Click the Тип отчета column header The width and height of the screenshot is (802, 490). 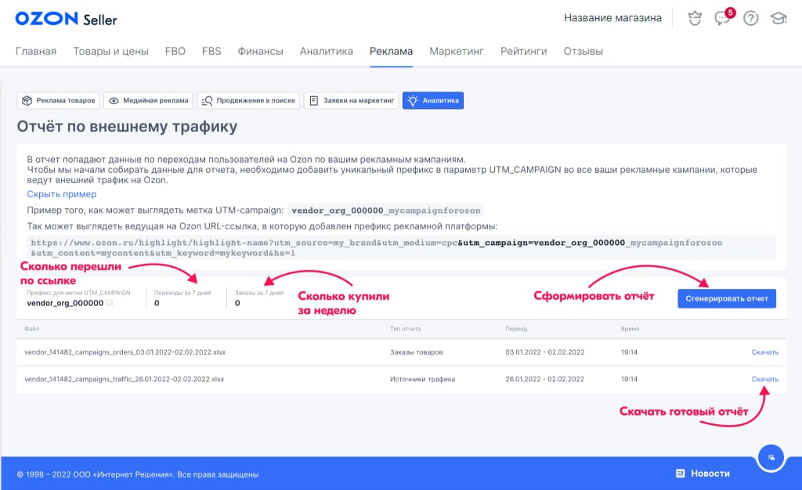(405, 329)
